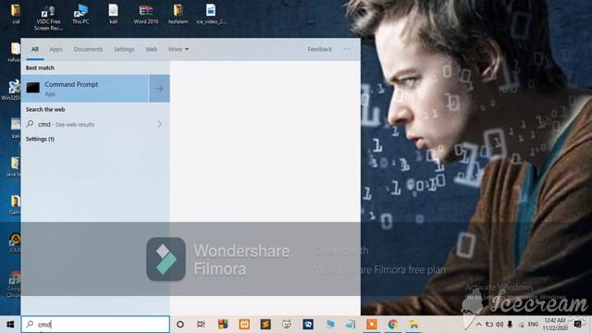Open the black Command Prompt app icon

33,88
